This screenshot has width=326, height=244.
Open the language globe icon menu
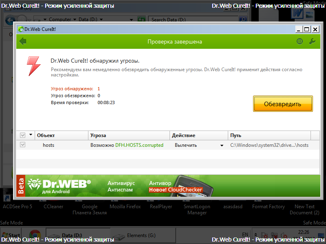(x=300, y=41)
